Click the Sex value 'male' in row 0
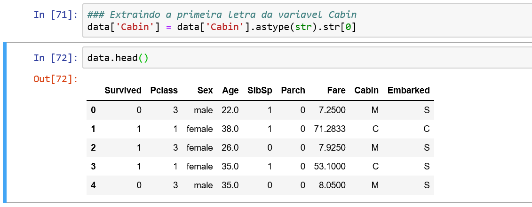The width and height of the screenshot is (532, 207). click(x=203, y=110)
